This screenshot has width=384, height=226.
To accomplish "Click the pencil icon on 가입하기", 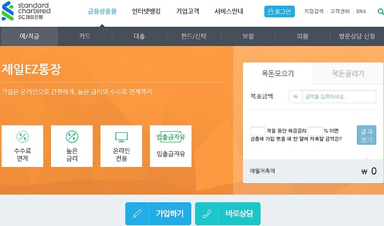I will coord(137,214).
